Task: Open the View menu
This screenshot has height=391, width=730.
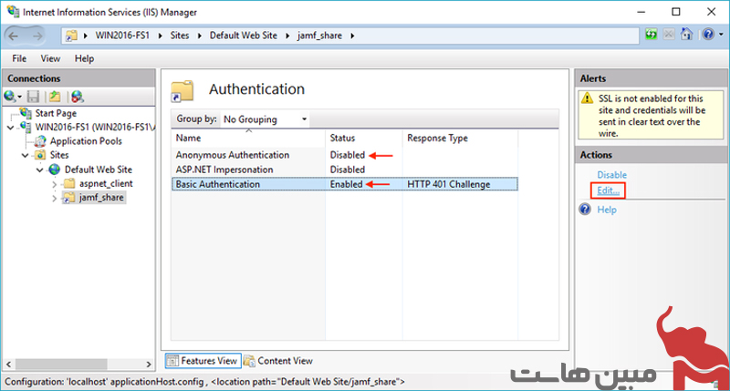Action: pyautogui.click(x=50, y=58)
